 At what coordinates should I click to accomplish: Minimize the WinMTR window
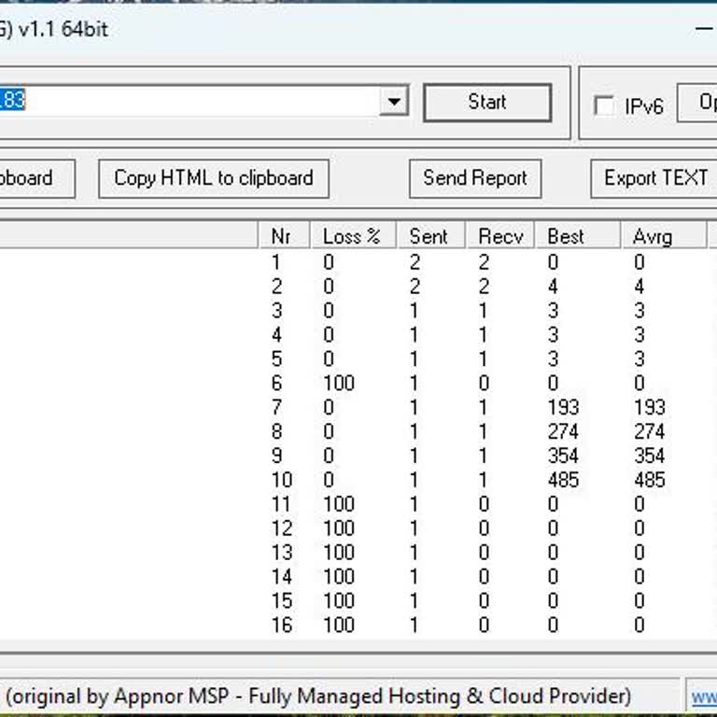point(705,29)
